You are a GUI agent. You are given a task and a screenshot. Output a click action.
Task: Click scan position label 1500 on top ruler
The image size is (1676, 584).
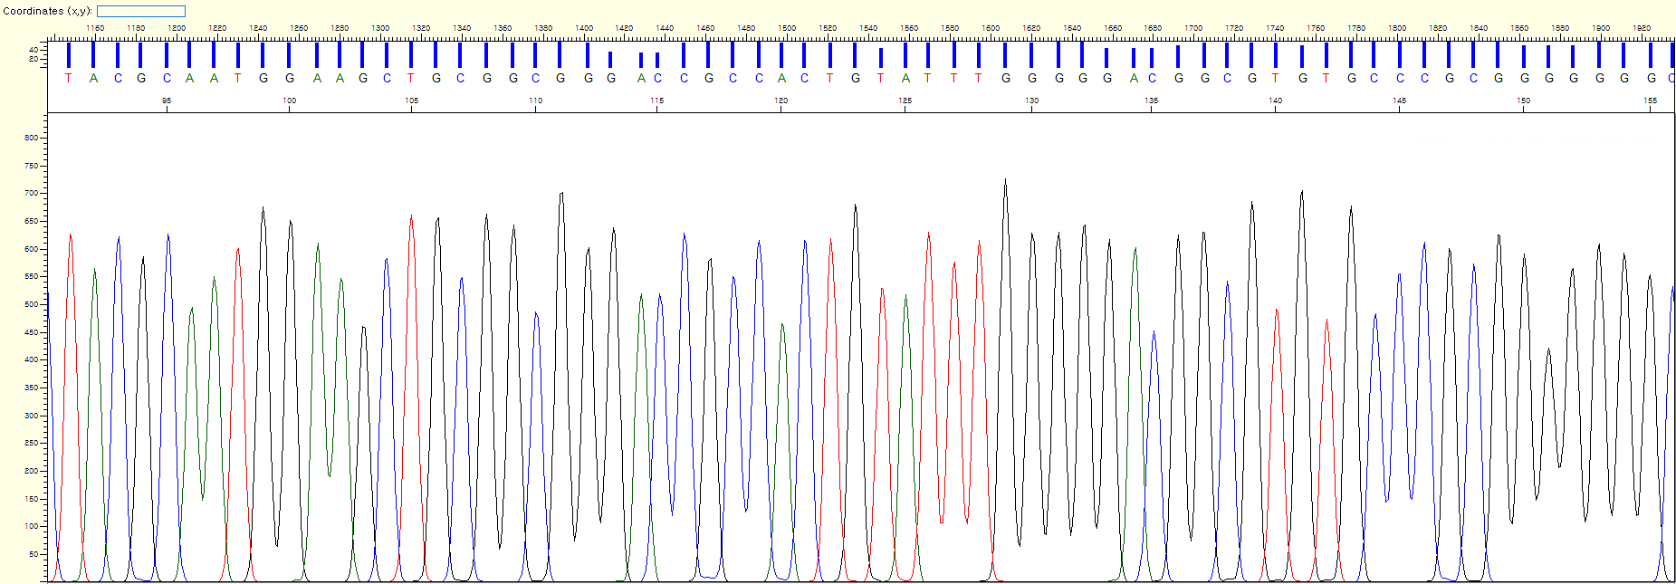tap(787, 28)
